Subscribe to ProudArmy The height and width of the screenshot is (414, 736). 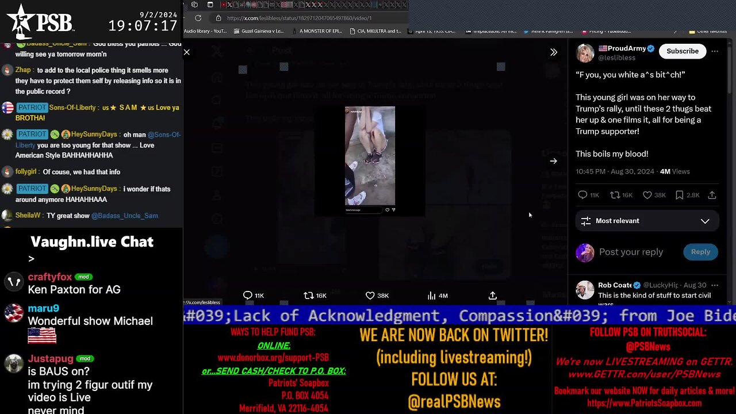coord(683,51)
